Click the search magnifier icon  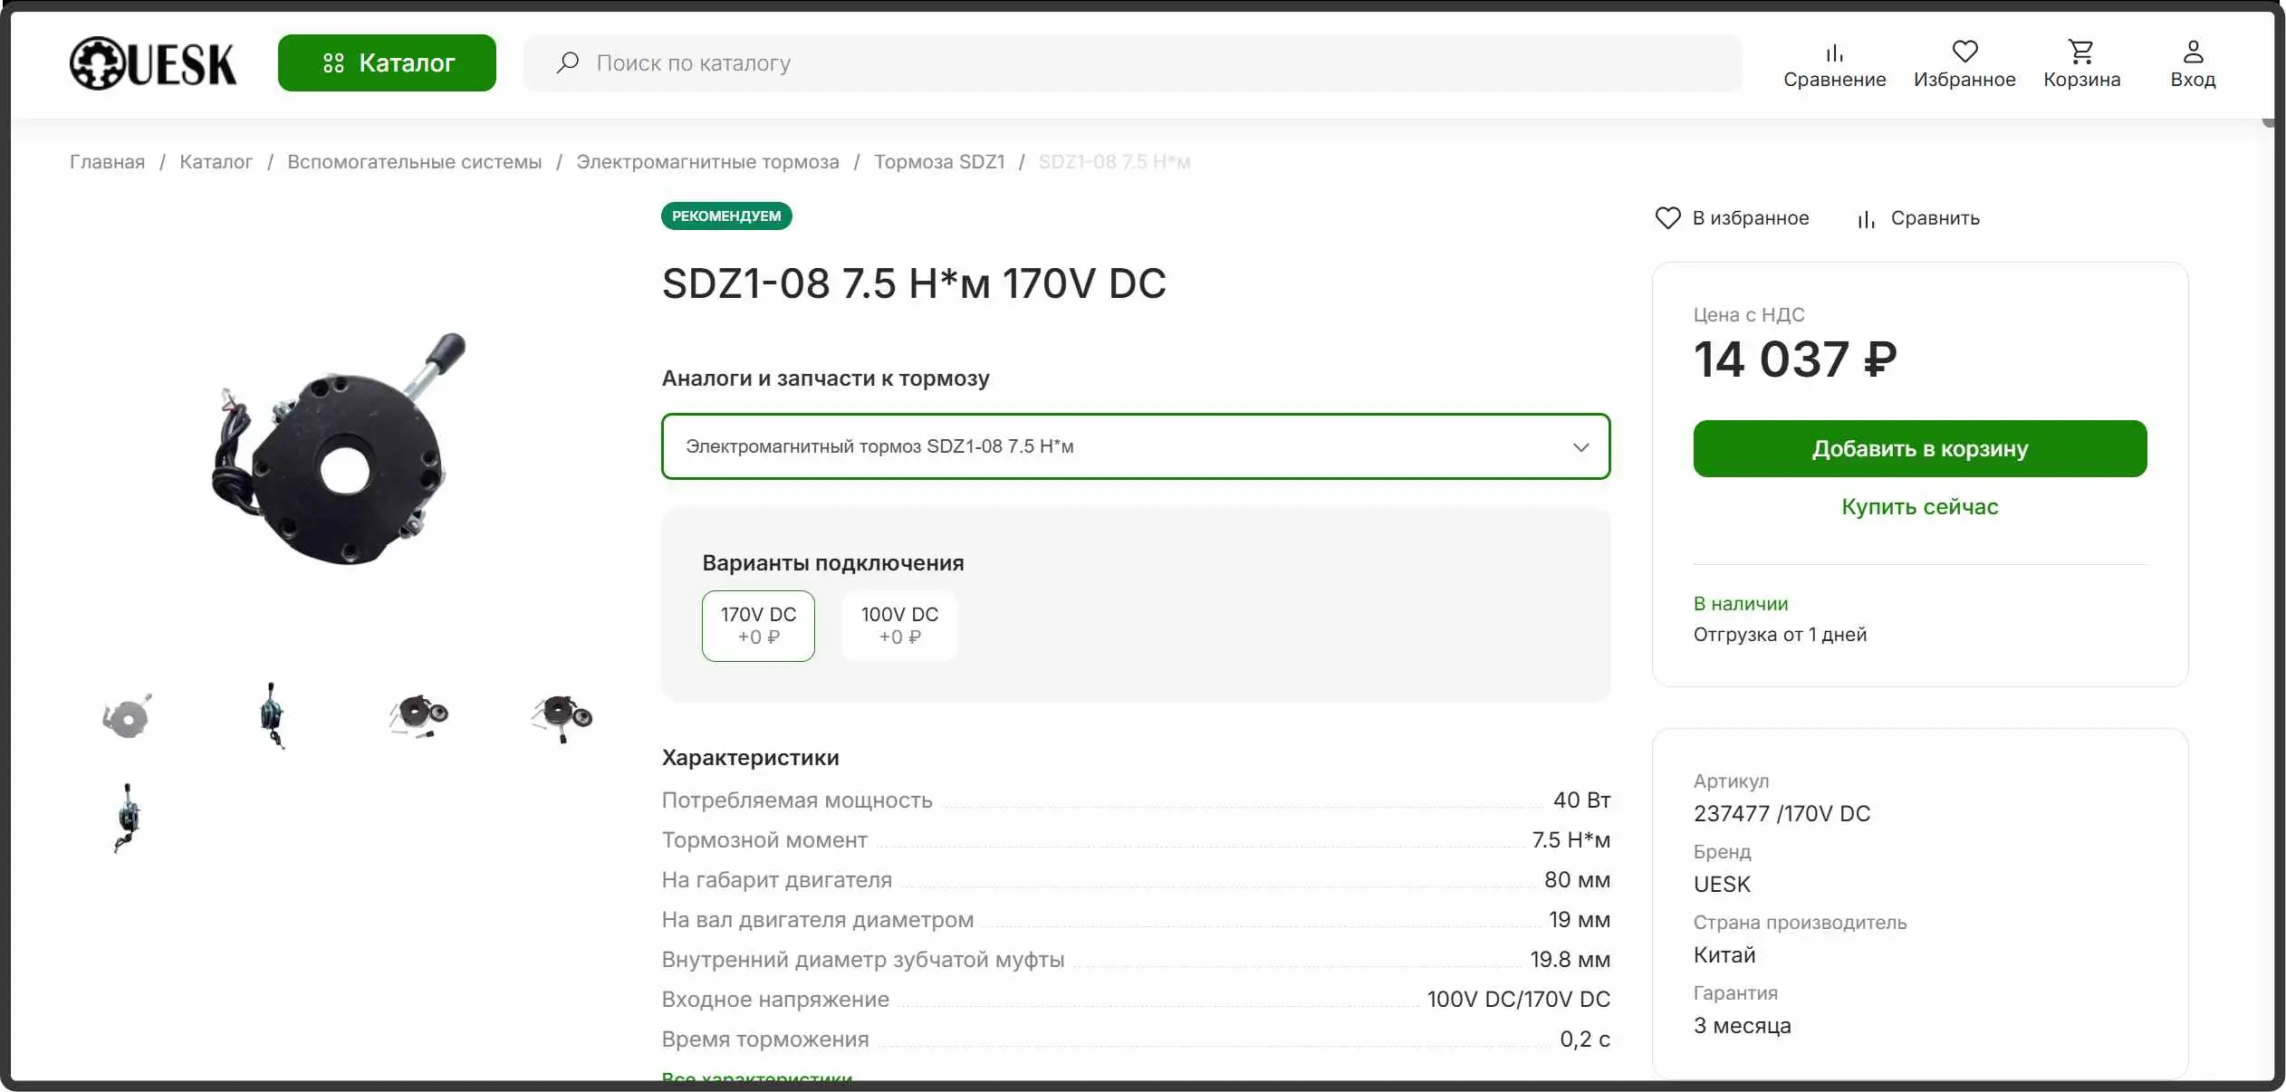pyautogui.click(x=568, y=62)
